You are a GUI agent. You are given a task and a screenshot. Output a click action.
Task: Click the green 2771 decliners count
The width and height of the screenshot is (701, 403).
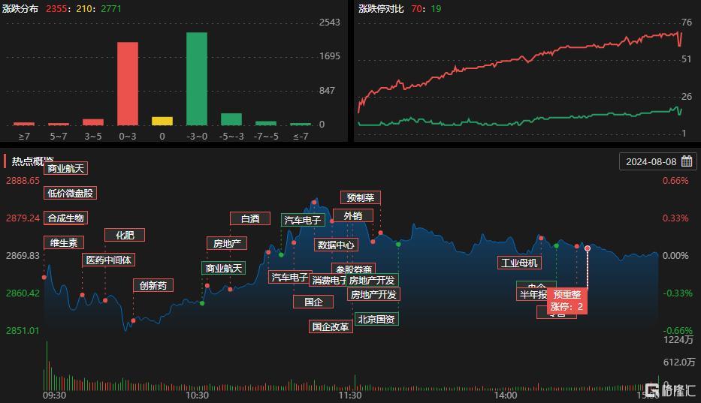[x=111, y=8]
